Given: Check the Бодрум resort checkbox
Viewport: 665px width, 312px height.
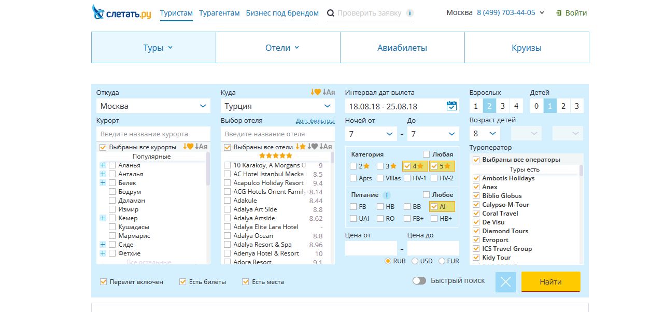Looking at the screenshot, I should coord(112,192).
